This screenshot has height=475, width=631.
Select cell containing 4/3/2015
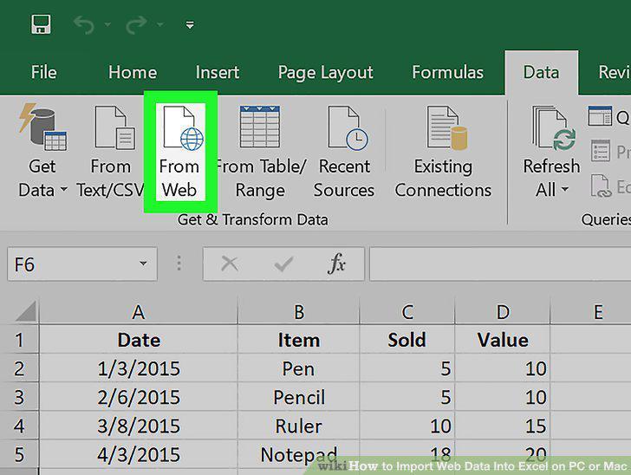(139, 454)
